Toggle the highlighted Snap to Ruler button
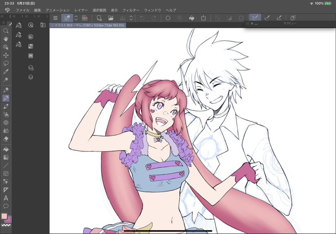This screenshot has height=234, width=336. [255, 18]
